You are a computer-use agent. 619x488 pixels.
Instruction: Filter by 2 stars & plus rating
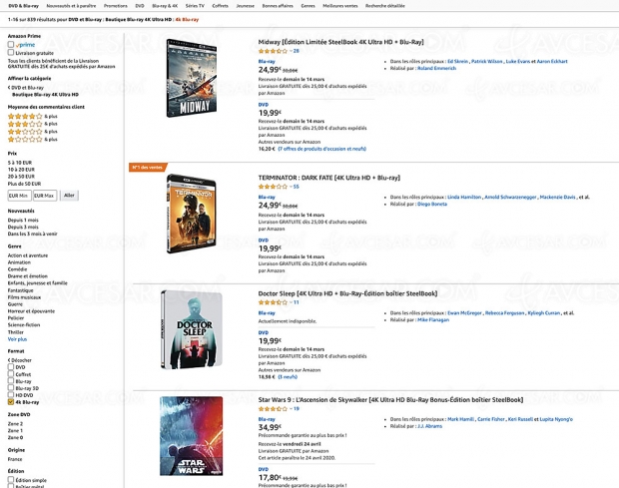tap(32, 132)
